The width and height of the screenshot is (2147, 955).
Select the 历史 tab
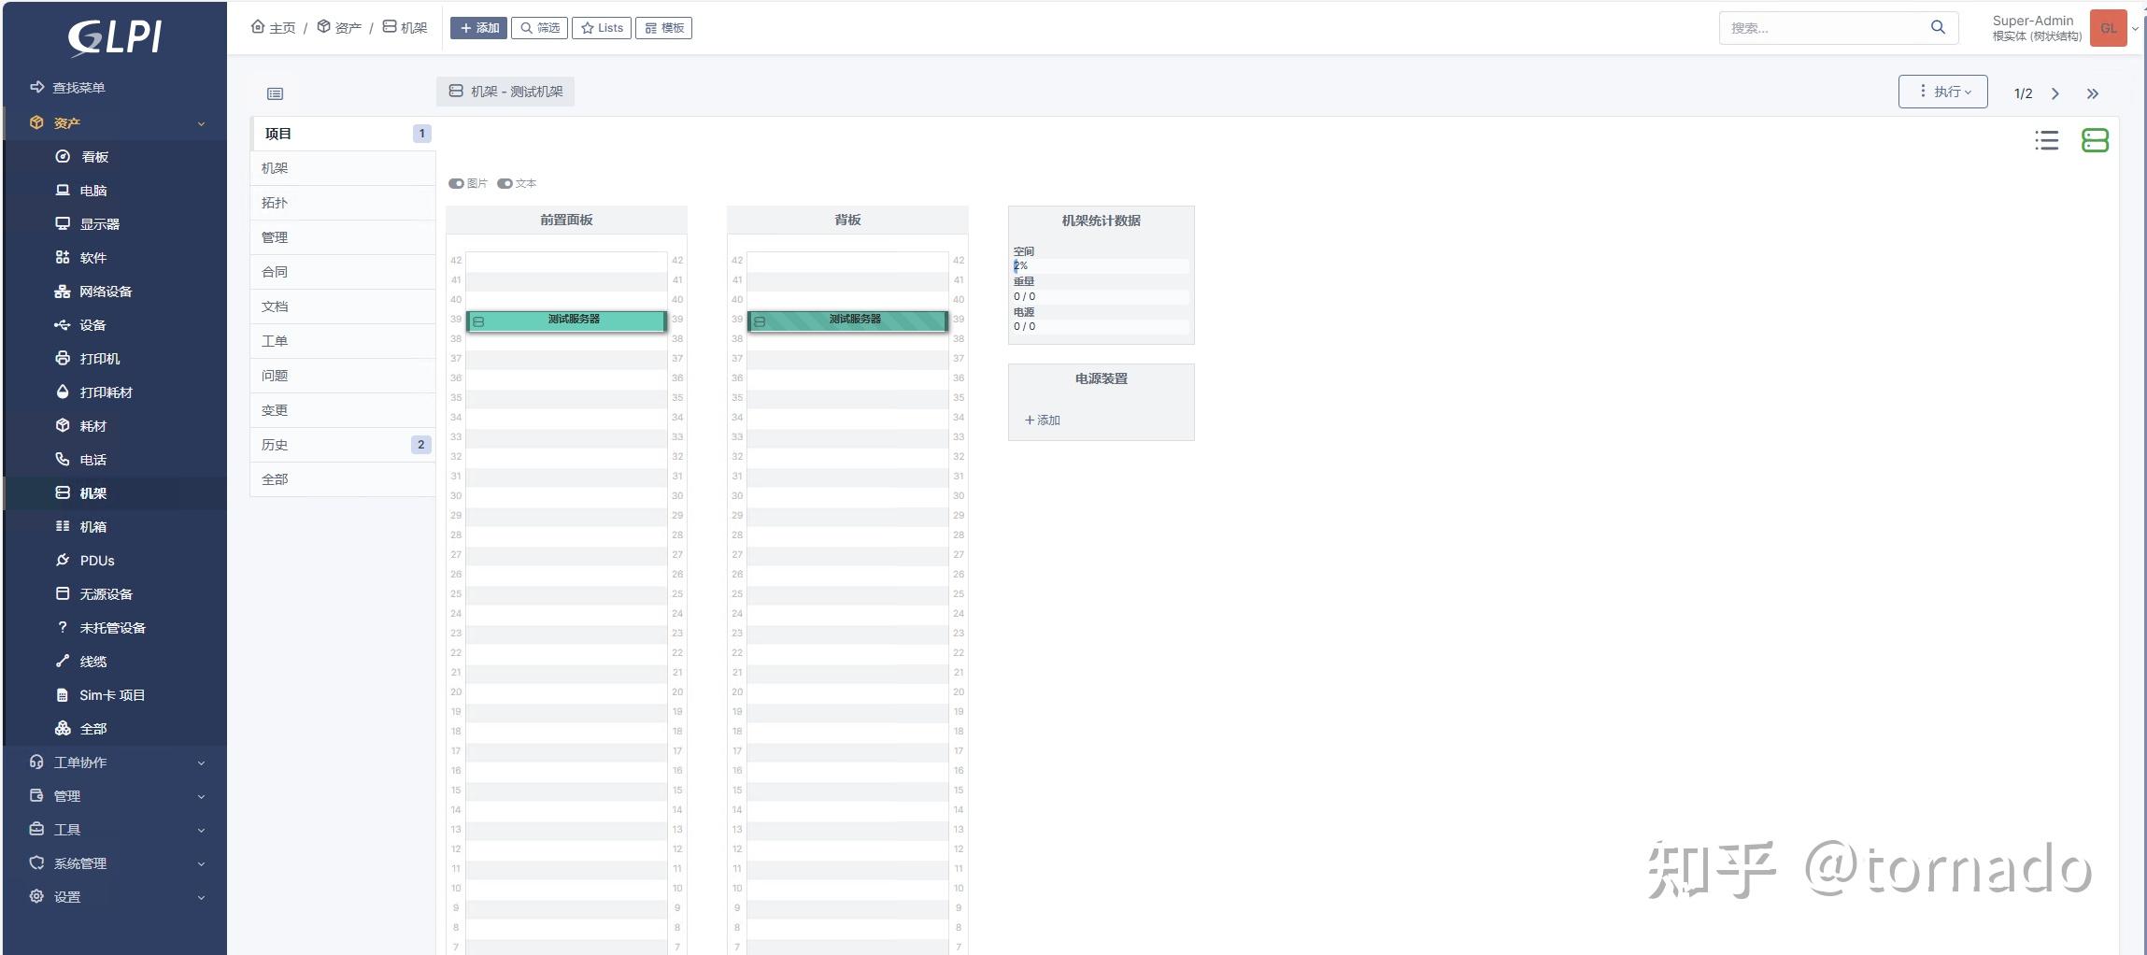pyautogui.click(x=343, y=445)
